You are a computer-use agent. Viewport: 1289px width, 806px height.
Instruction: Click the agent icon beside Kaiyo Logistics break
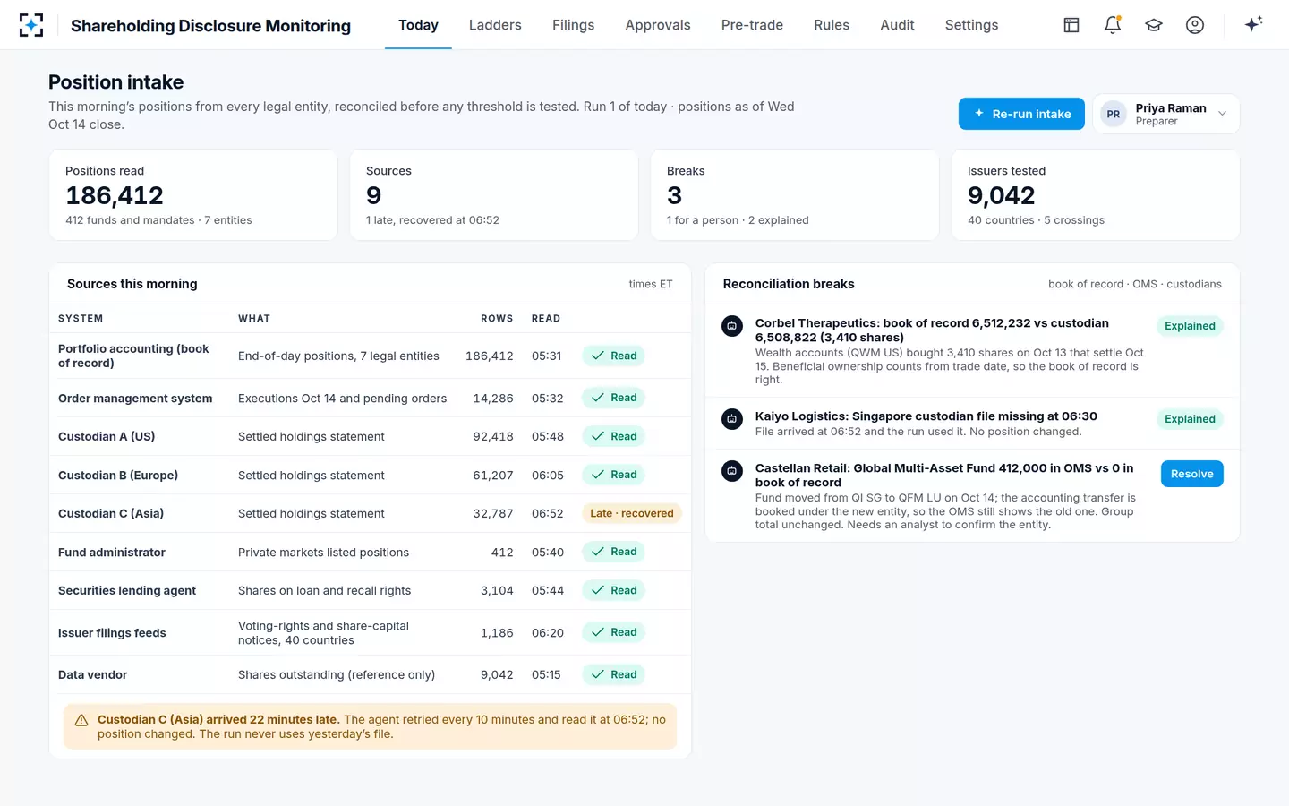[x=732, y=419]
